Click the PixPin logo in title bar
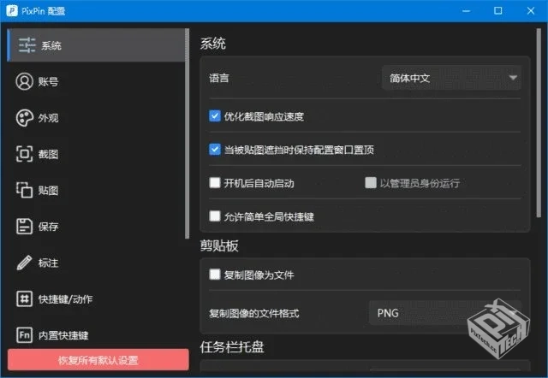 coord(12,11)
